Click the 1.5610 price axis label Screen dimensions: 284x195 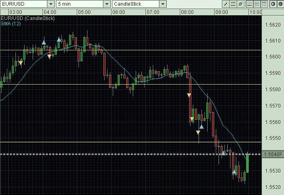tap(273, 41)
